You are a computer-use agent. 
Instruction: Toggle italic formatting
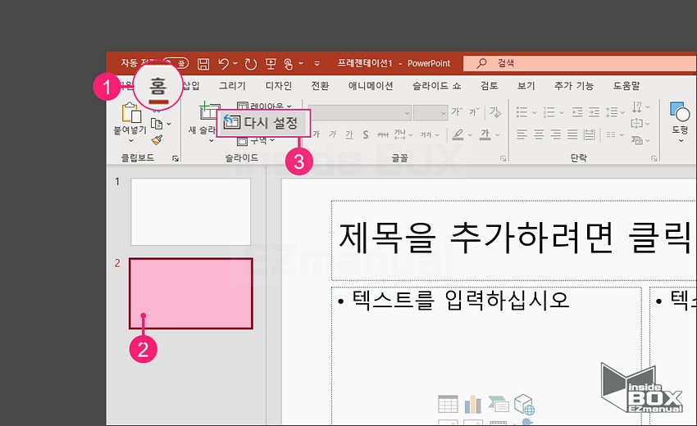(x=332, y=134)
